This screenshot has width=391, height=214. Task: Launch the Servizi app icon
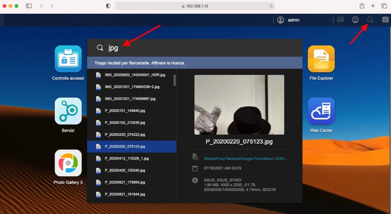[68, 111]
